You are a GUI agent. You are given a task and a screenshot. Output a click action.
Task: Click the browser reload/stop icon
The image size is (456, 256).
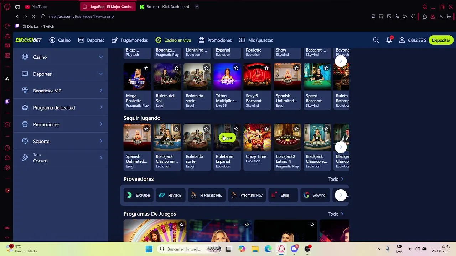[33, 16]
